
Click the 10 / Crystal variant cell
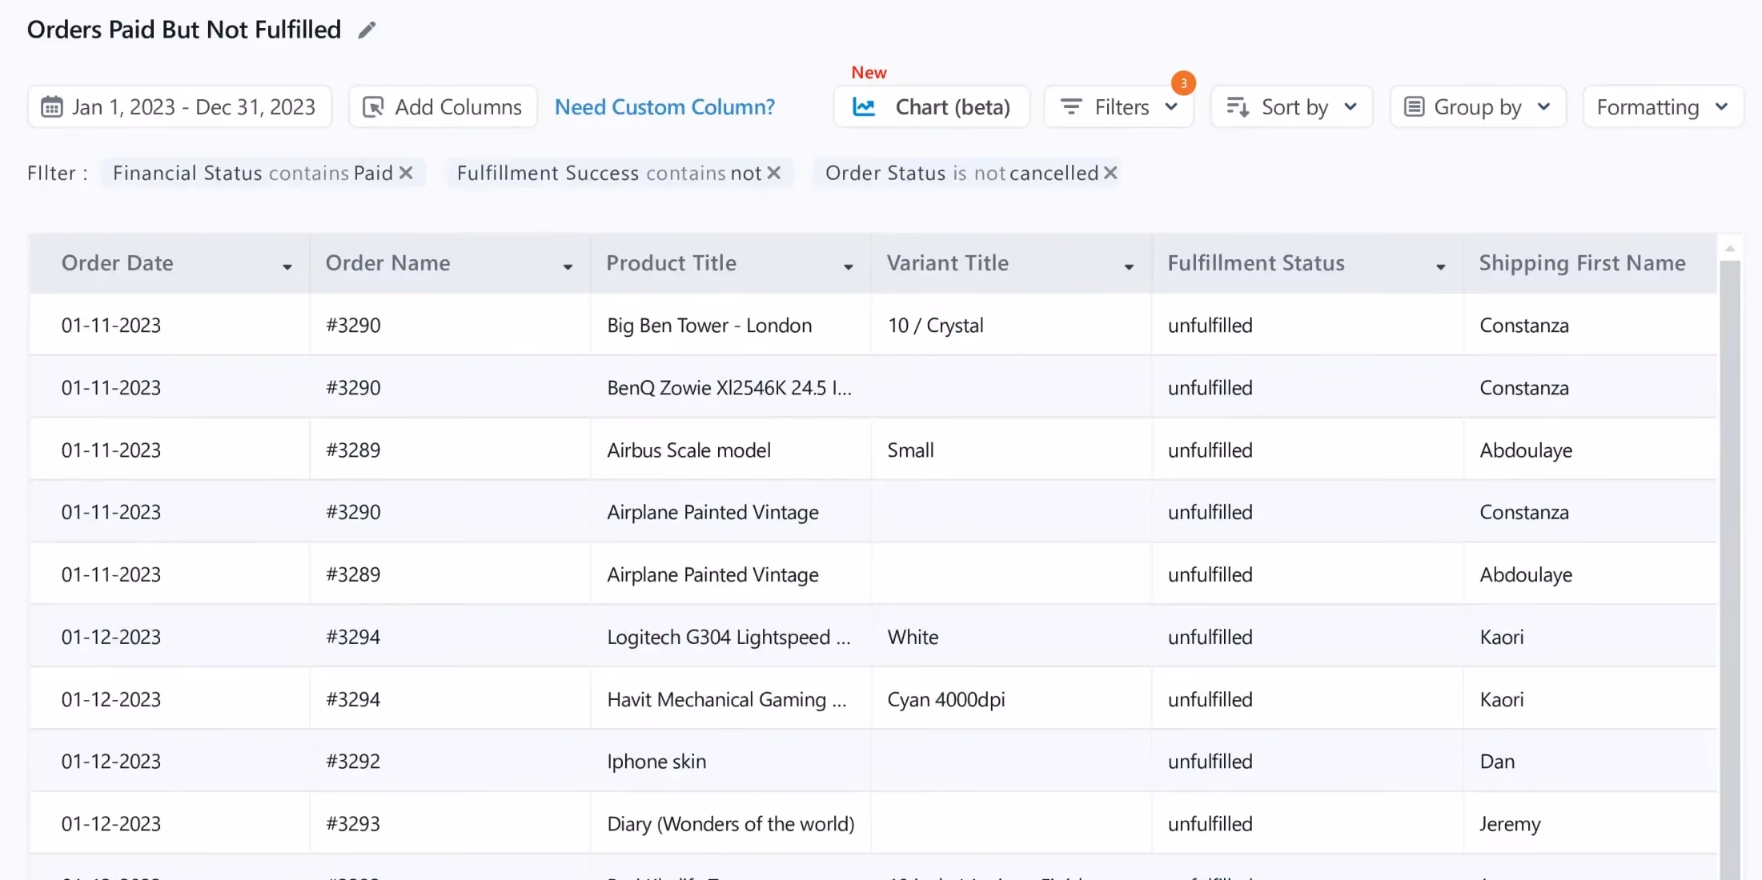(1012, 326)
